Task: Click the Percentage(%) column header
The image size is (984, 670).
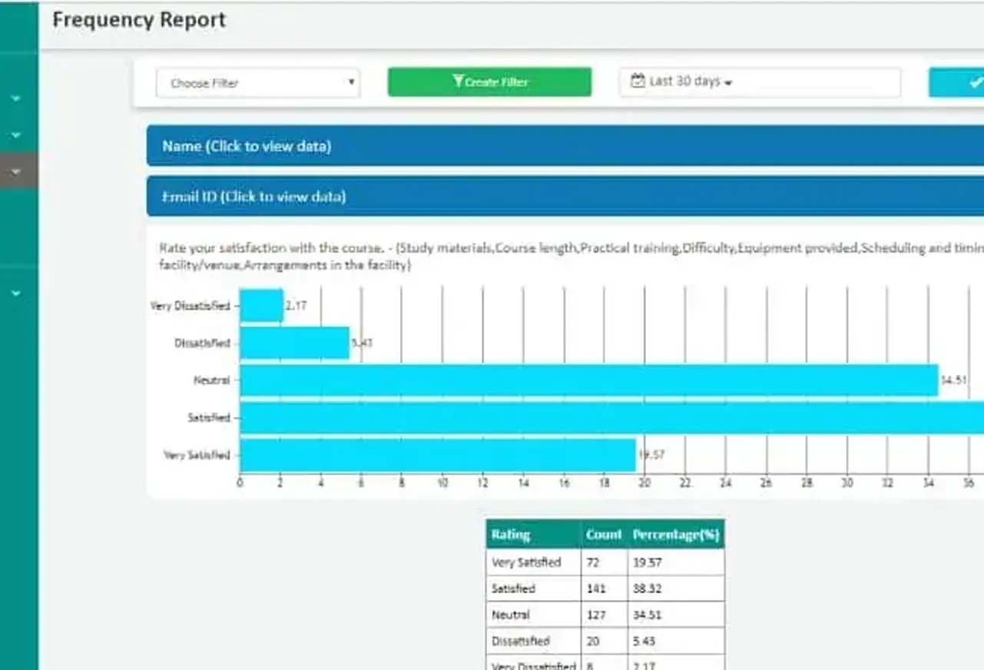Action: 675,535
